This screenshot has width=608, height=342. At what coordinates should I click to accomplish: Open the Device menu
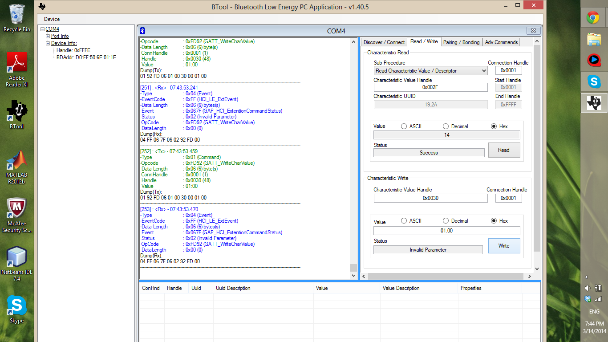[52, 19]
